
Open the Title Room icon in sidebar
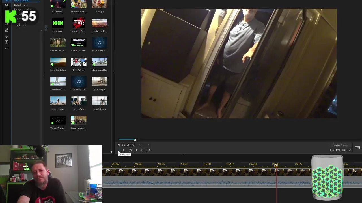[7, 5]
